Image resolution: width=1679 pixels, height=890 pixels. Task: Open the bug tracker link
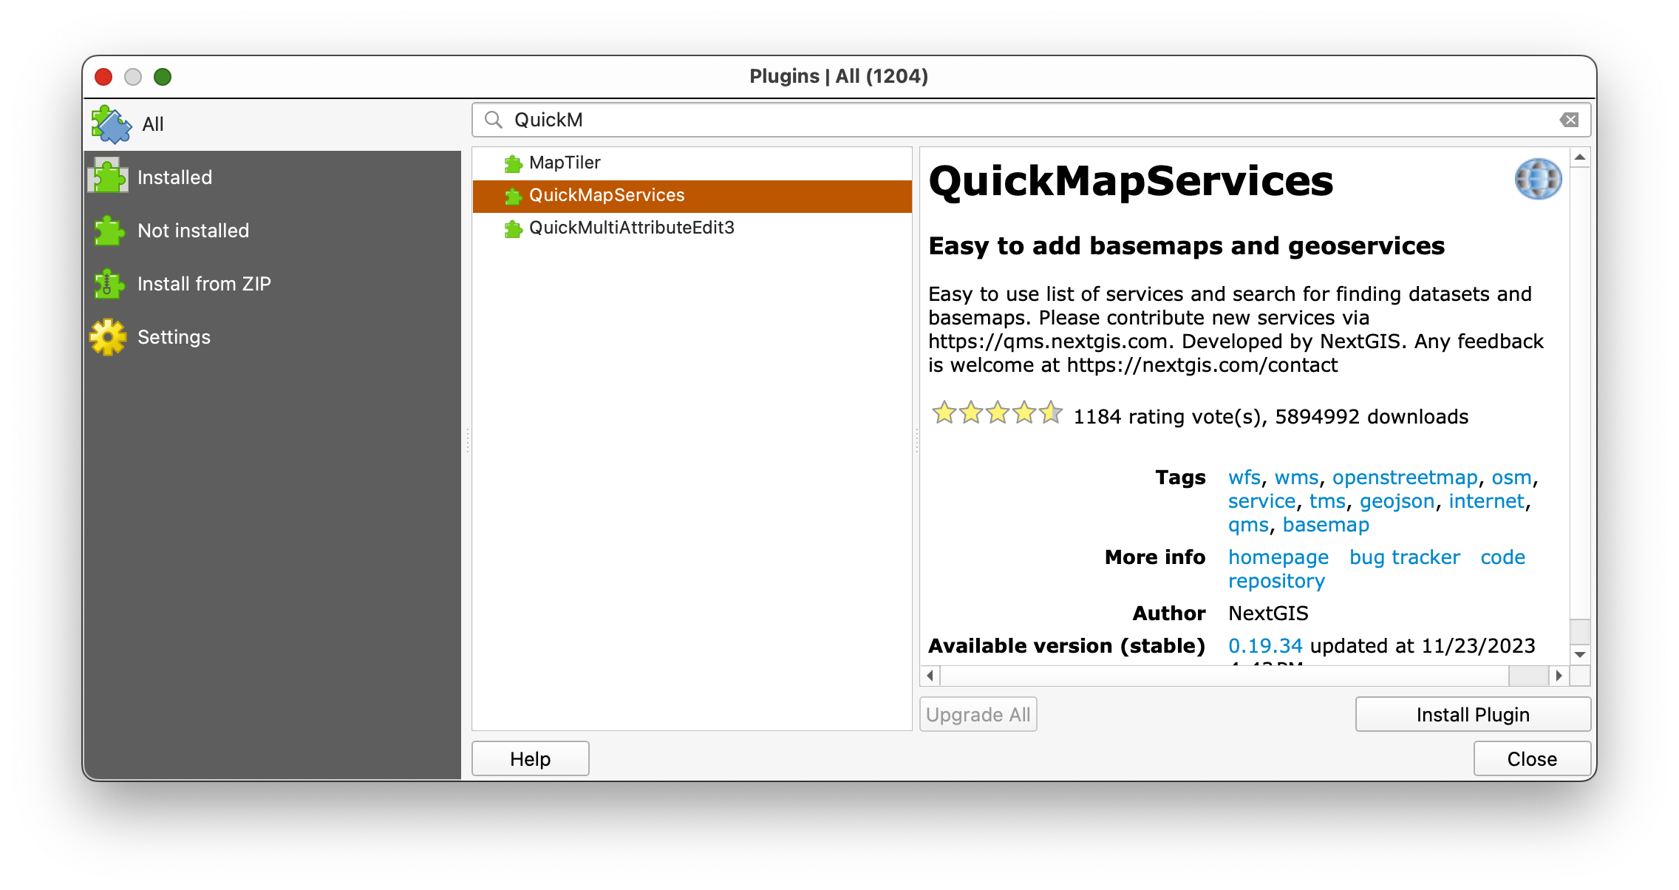tap(1404, 557)
